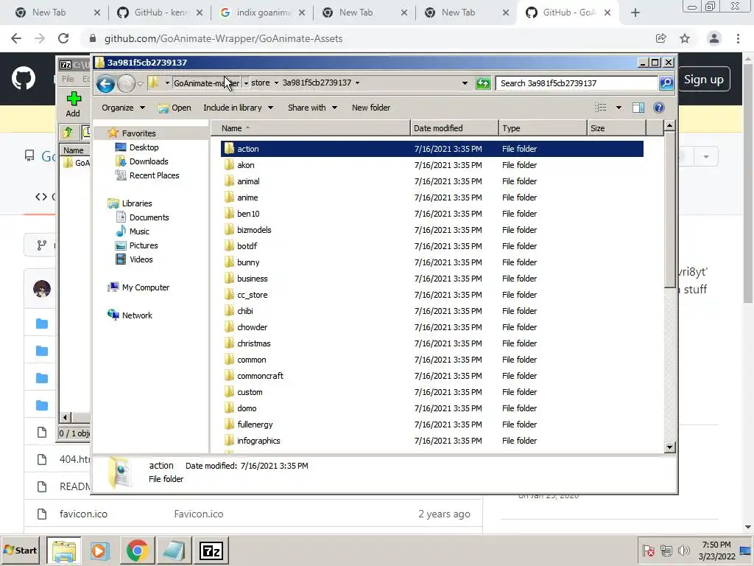Expand the view options dropdown arrow
The image size is (754, 566).
619,108
